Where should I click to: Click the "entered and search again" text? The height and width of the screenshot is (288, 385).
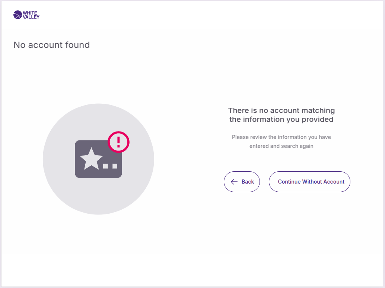(x=281, y=146)
